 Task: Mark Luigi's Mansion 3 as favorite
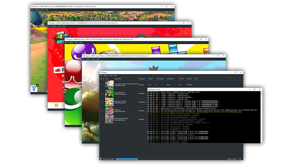[x=102, y=93]
